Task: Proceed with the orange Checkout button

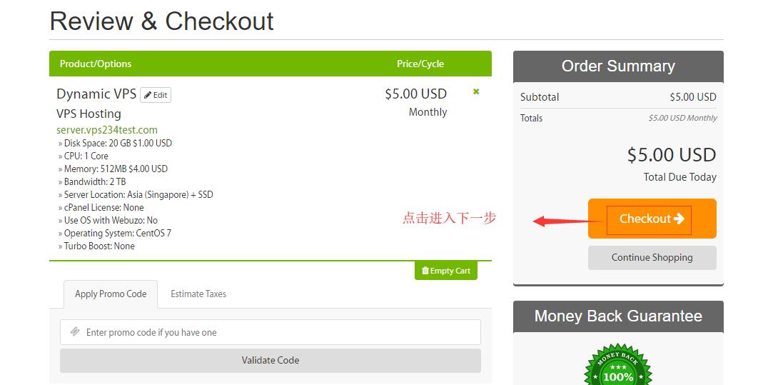Action: tap(652, 219)
